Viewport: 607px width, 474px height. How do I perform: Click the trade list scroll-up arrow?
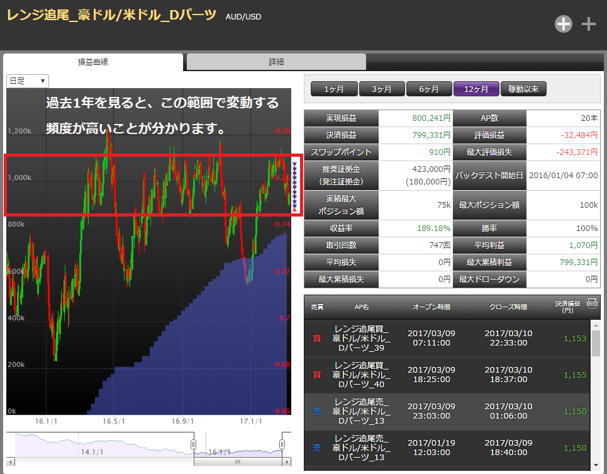pyautogui.click(x=595, y=325)
